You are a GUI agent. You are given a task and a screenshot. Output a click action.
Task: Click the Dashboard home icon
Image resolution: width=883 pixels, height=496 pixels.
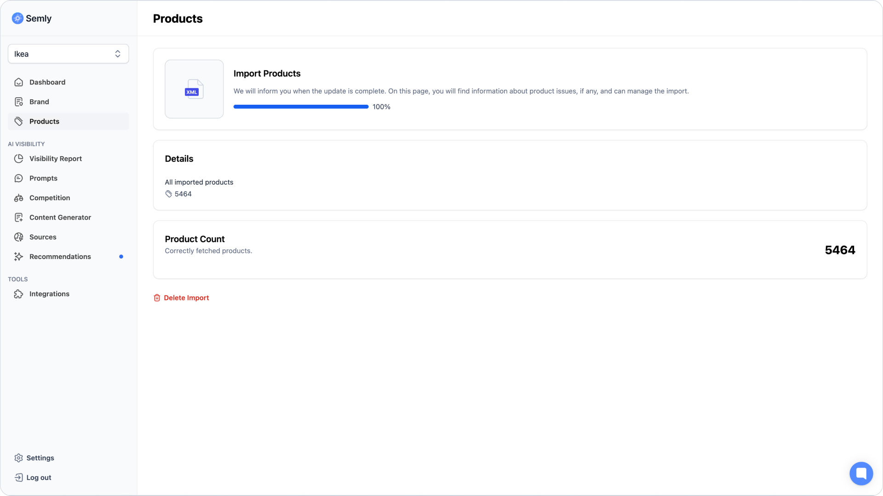tap(18, 82)
